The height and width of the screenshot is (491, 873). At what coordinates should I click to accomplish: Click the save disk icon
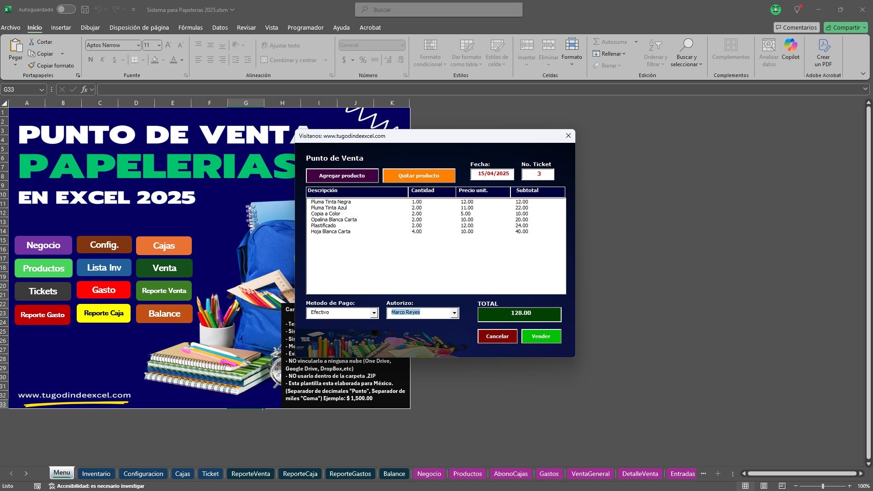84,9
